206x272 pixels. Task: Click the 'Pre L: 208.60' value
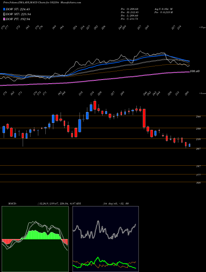(129, 16)
